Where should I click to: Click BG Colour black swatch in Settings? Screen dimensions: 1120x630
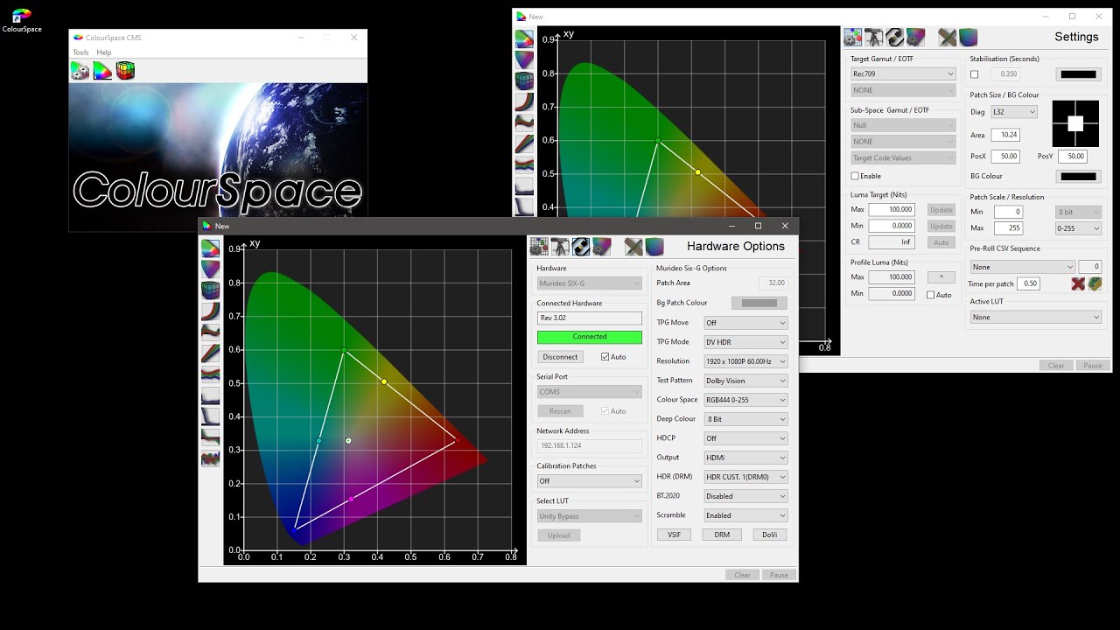coord(1079,177)
